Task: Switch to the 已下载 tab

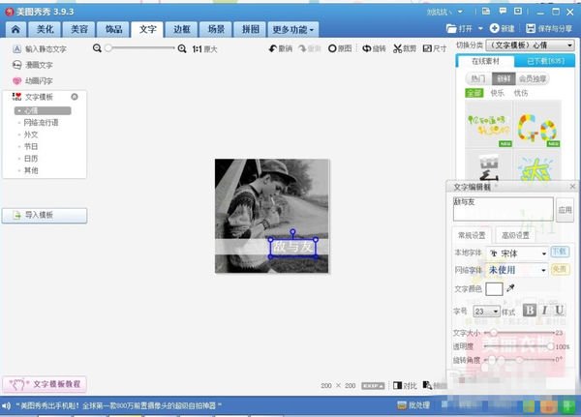Action: point(545,61)
